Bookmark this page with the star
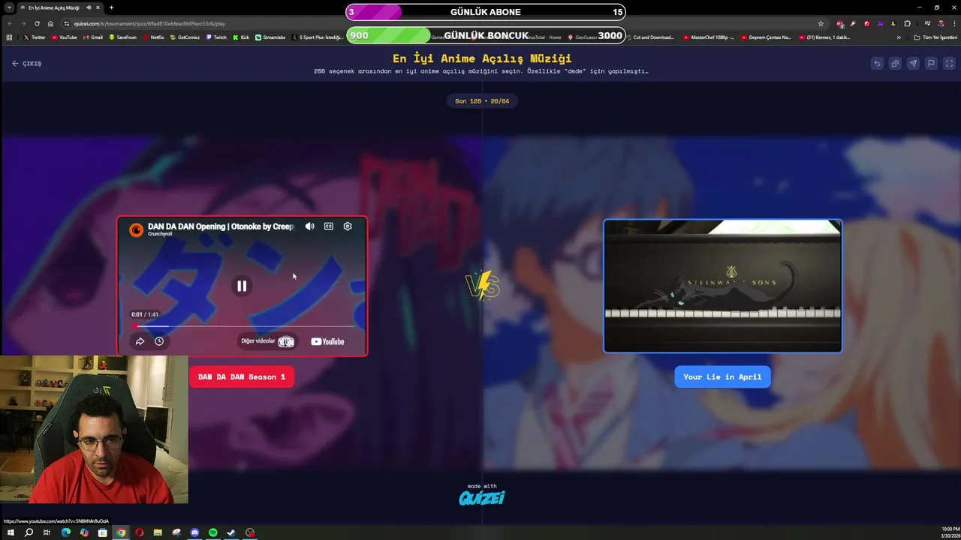 [821, 23]
